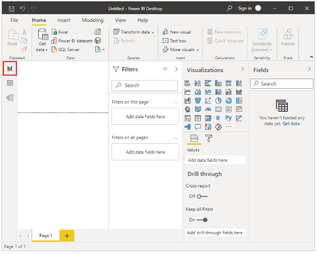
Task: Click the Save icon in title bar
Action: point(12,9)
